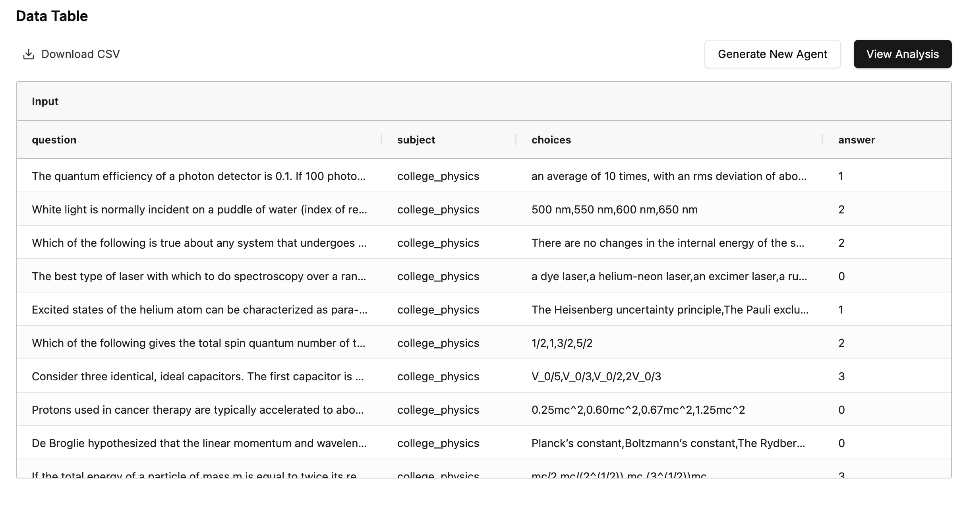Click answer '0' in the De Broglie row
The image size is (967, 519).
841,443
